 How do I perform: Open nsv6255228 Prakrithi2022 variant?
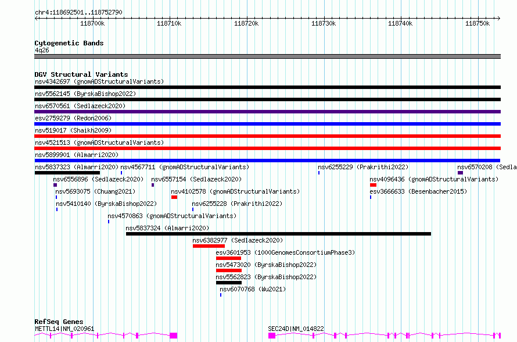coord(237,204)
